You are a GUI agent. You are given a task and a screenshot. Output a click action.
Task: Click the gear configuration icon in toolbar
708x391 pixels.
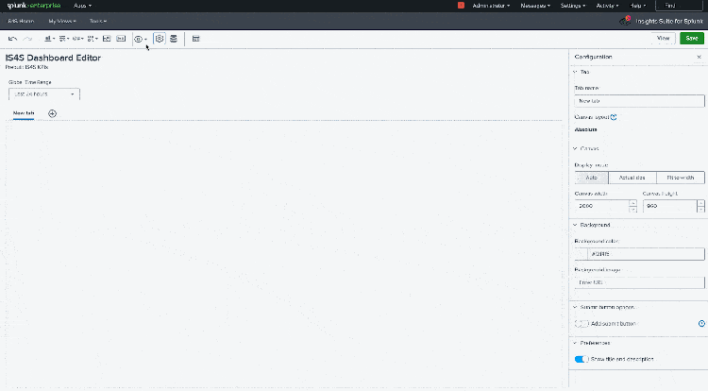click(159, 39)
